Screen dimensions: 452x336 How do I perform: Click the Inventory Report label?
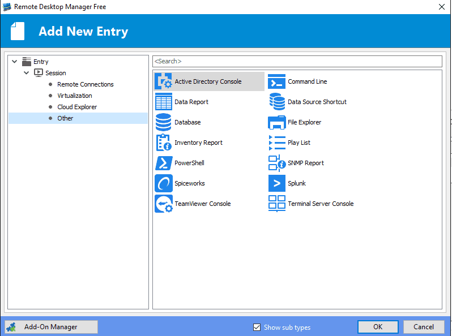(199, 143)
